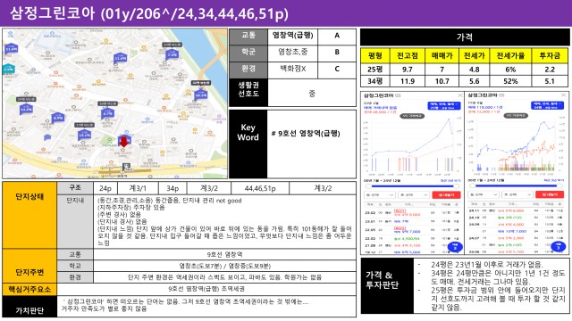Click the blue floating circle button in right panel
Image resolution: width=572 pixels, height=321 pixels.
(x=558, y=247)
